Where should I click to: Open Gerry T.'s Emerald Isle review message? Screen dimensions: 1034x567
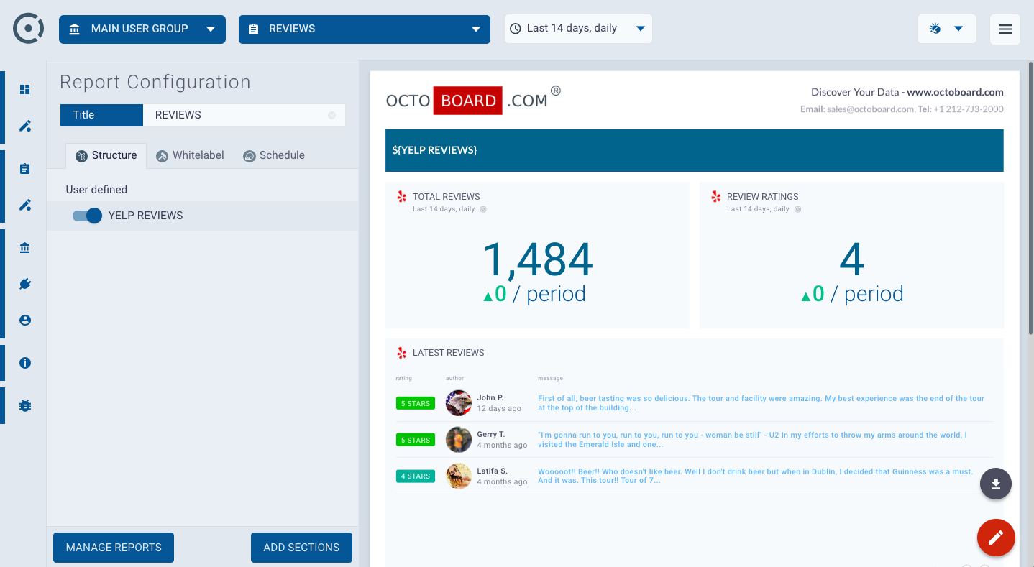(753, 440)
